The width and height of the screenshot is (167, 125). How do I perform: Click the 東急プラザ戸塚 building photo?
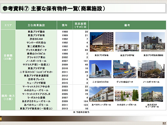(x=127, y=42)
